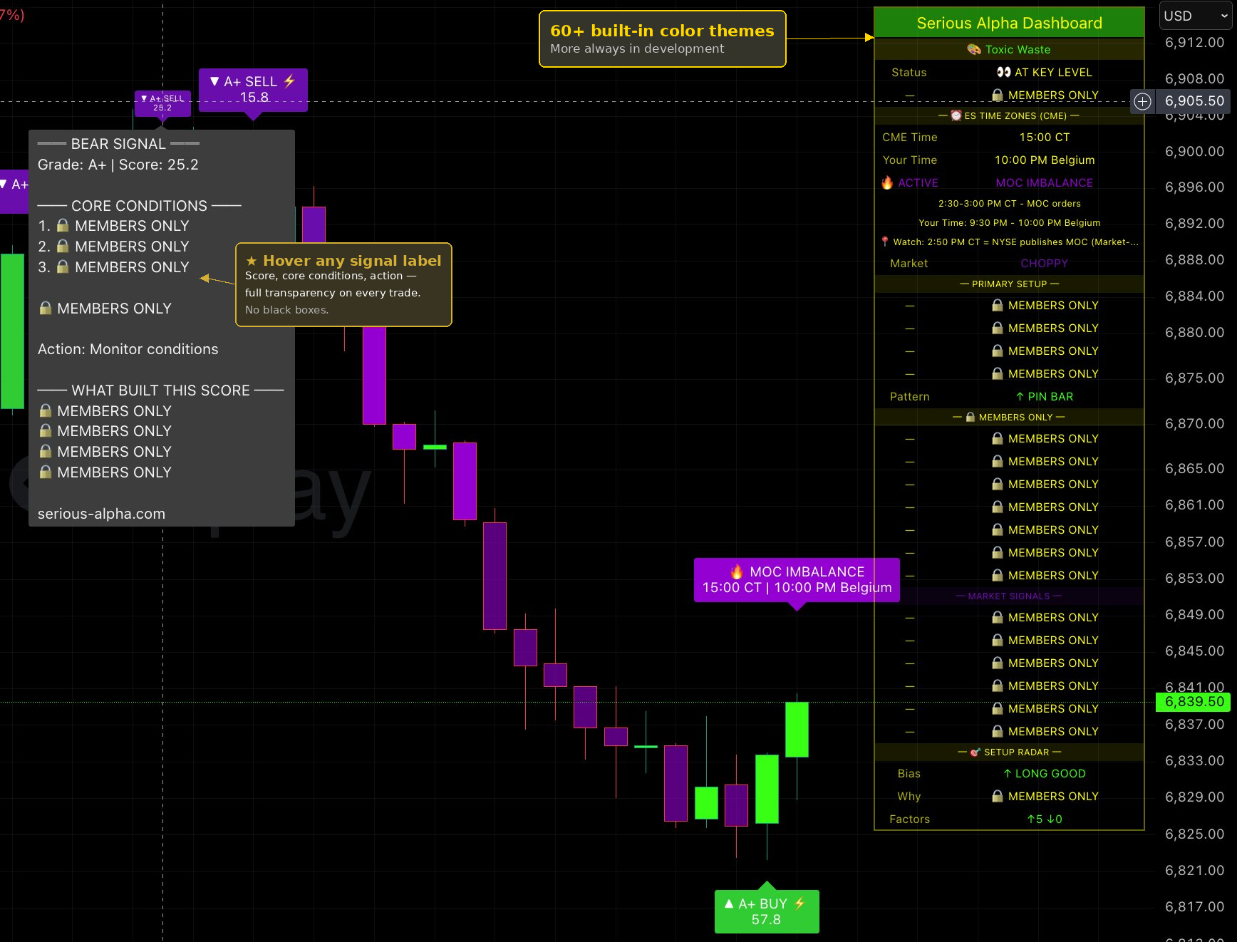Expand the Members Only section header
The image size is (1237, 942).
[1009, 417]
